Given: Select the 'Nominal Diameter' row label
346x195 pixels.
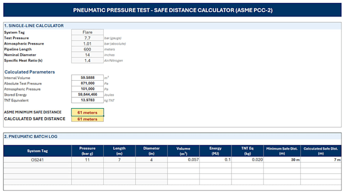Looking at the screenshot, I should (x=20, y=55).
